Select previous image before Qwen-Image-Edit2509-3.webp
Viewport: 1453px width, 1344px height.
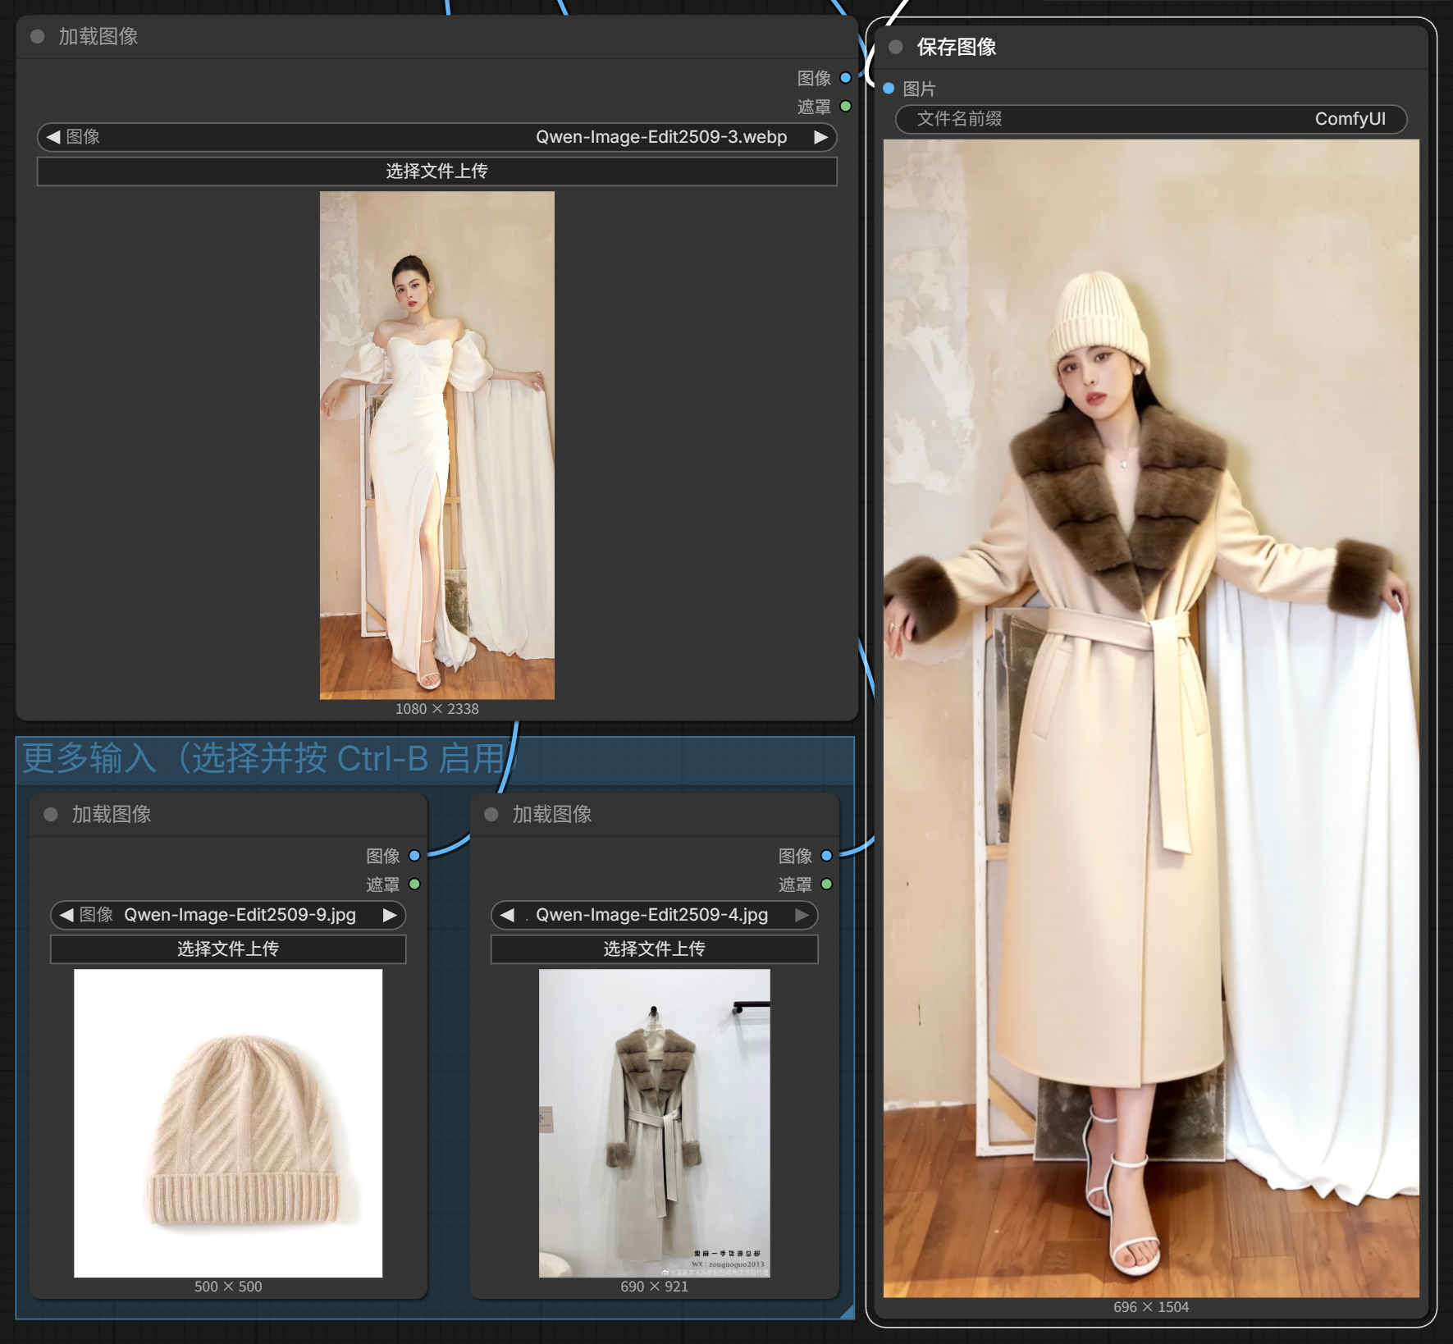tap(53, 137)
